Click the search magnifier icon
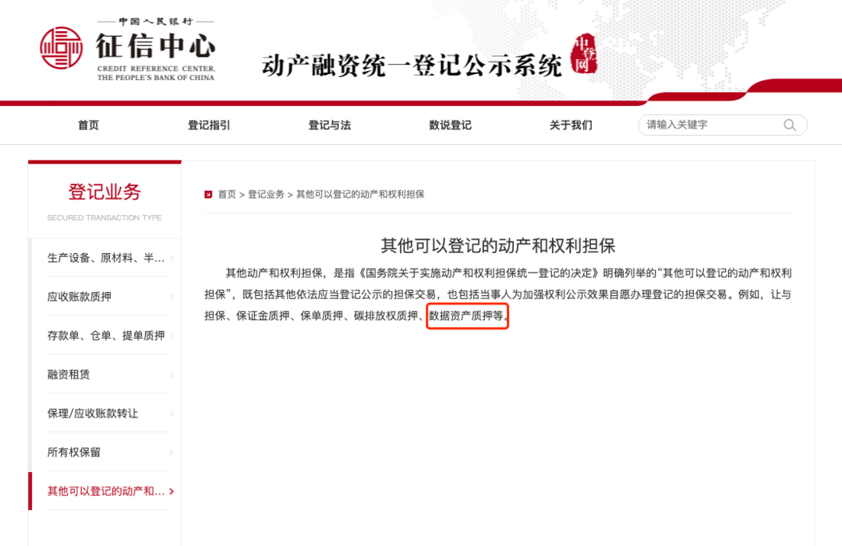This screenshot has width=842, height=546. [x=789, y=125]
